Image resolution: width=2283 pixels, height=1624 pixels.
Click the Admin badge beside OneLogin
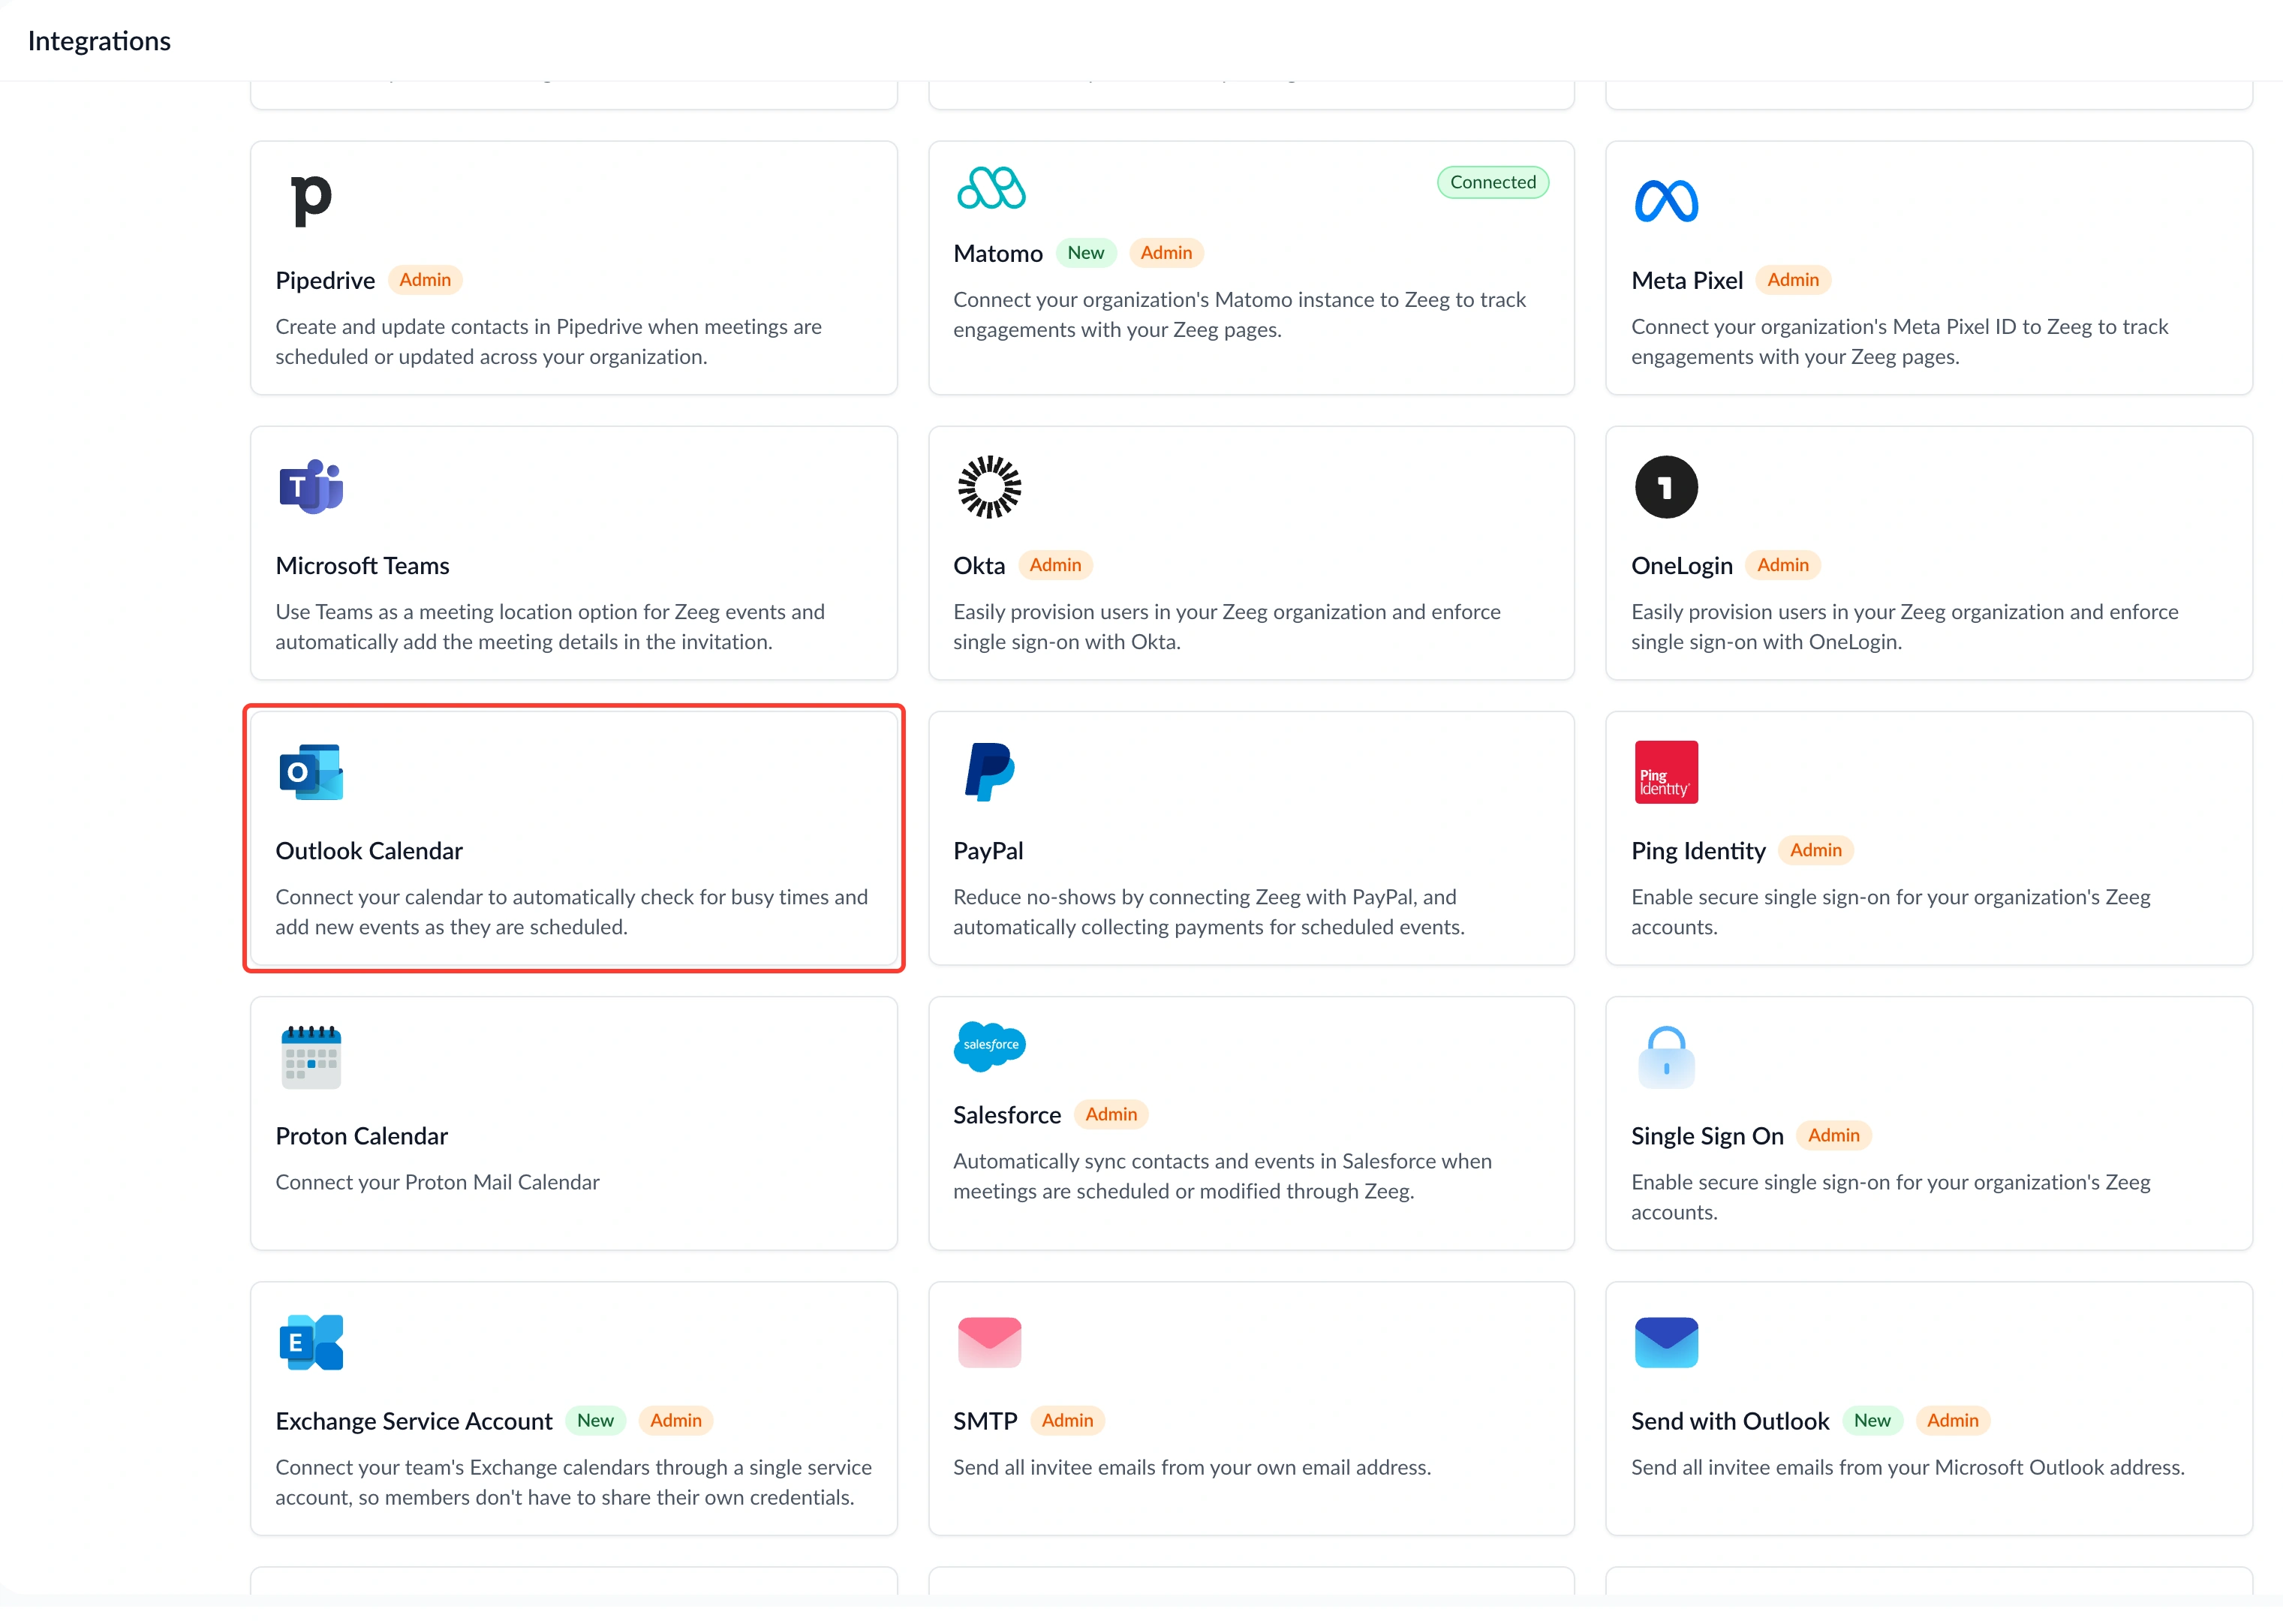[x=1782, y=565]
